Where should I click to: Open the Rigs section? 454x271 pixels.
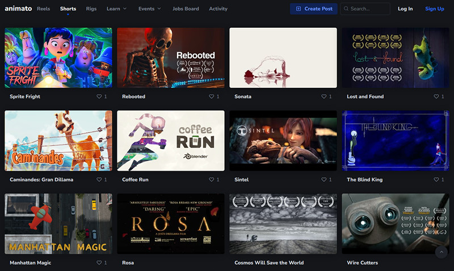[x=91, y=9]
